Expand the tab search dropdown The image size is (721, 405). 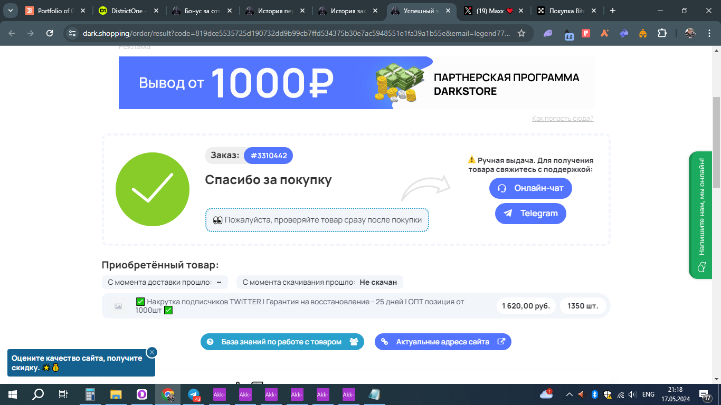[11, 11]
